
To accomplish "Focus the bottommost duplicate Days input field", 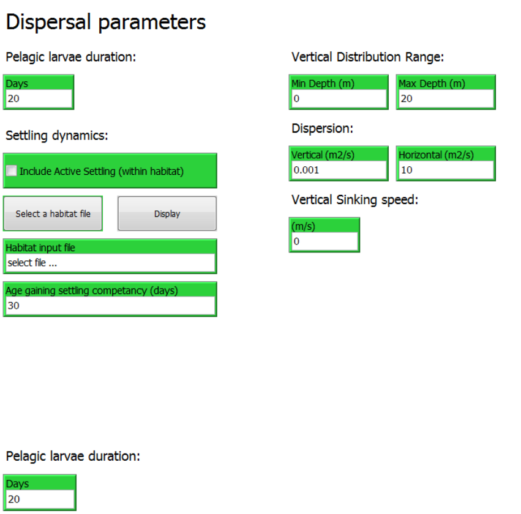I will (39, 499).
